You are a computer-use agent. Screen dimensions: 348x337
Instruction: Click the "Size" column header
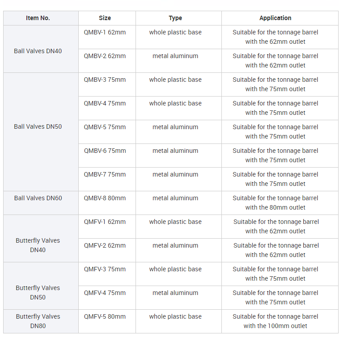pos(105,18)
